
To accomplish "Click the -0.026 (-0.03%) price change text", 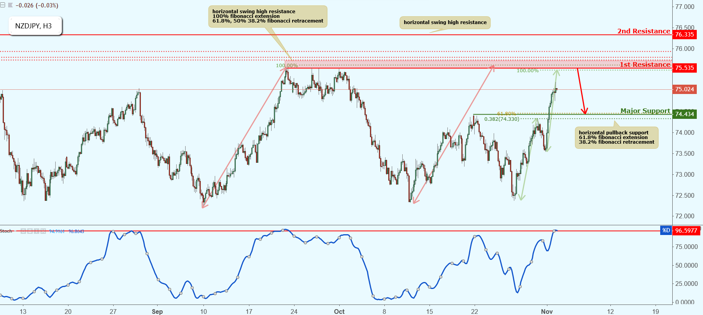I will 36,5.
